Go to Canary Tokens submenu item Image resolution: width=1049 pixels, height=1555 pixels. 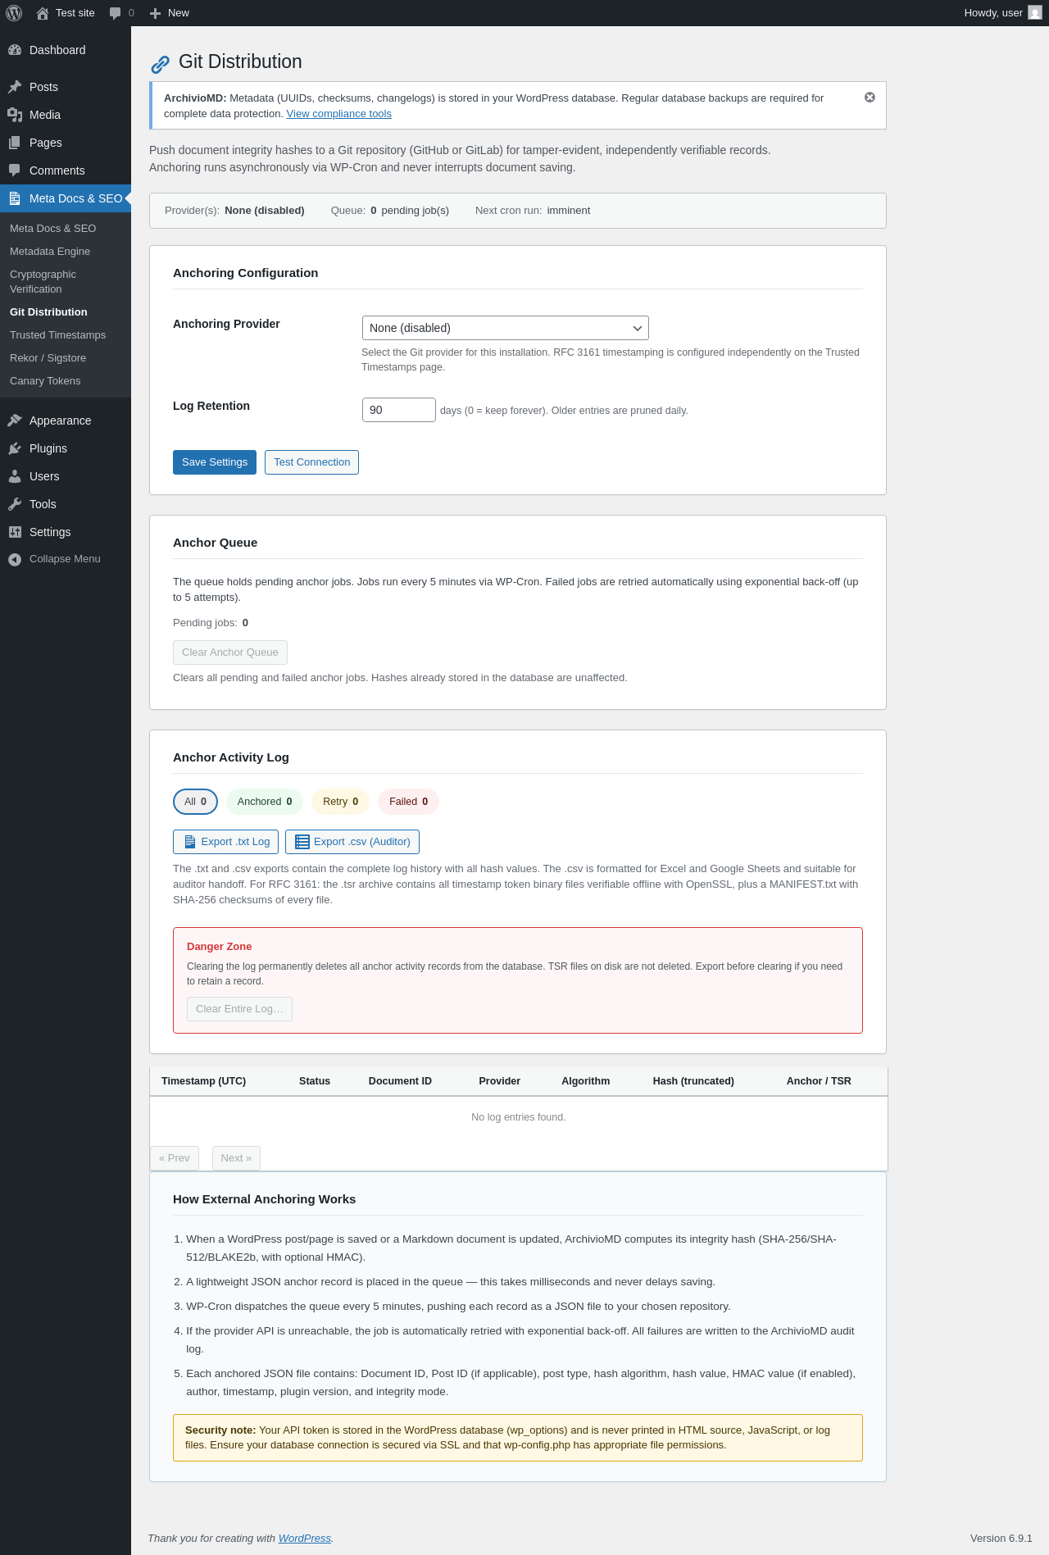tap(45, 381)
